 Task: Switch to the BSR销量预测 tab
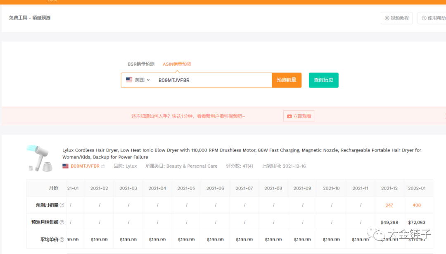click(x=141, y=64)
